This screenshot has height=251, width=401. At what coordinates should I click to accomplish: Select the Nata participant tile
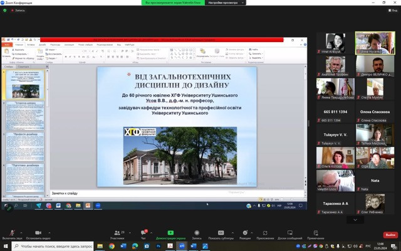click(x=375, y=179)
